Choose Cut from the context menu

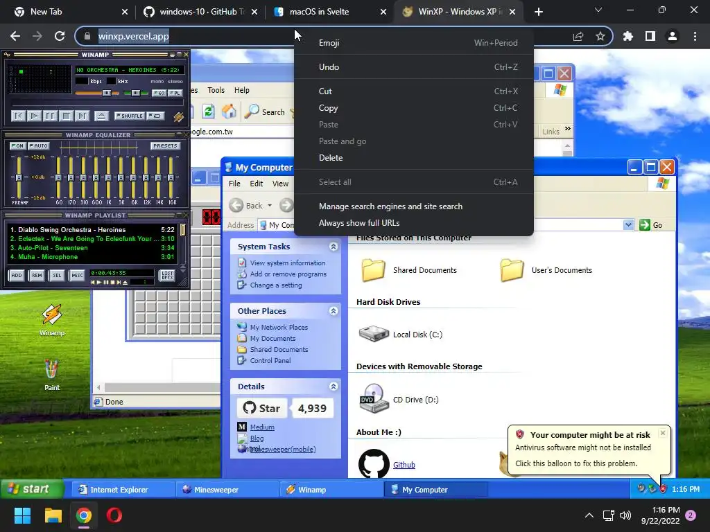pyautogui.click(x=414, y=91)
